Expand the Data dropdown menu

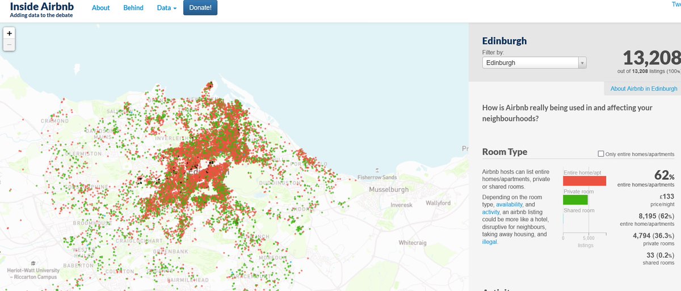pos(167,9)
